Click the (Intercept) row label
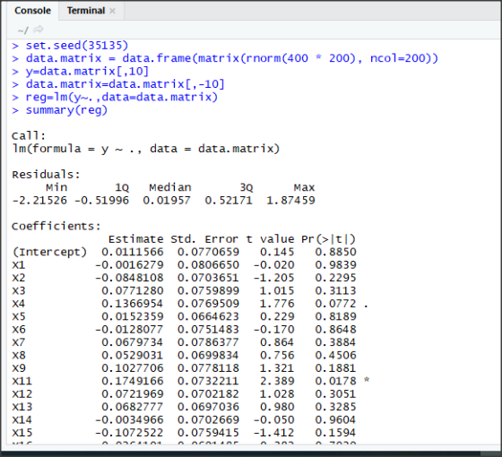 coord(49,252)
